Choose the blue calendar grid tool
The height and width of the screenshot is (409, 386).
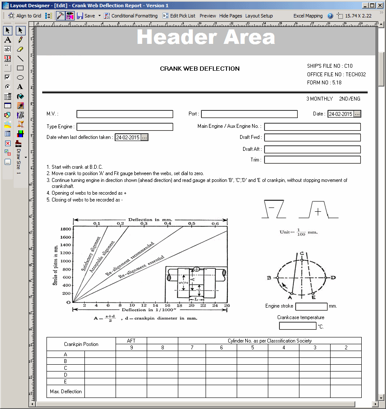tap(8, 134)
